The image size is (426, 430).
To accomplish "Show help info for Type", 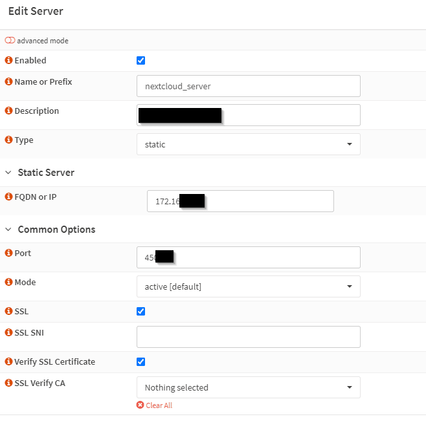I will point(9,140).
